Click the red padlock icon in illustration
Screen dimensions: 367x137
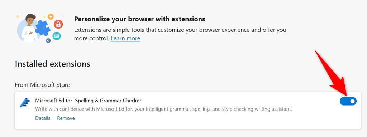pyautogui.click(x=58, y=24)
